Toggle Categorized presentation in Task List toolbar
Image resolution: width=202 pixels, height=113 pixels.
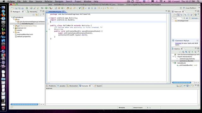point(178,15)
